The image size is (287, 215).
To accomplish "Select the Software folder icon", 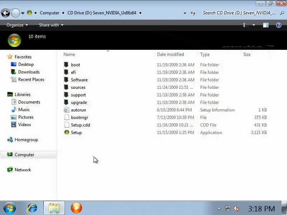I will [x=66, y=80].
